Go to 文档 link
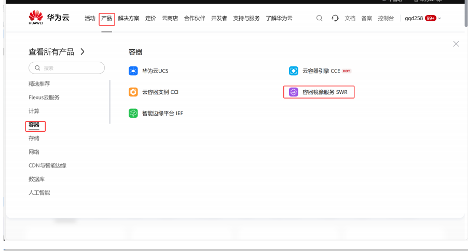The width and height of the screenshot is (468, 251). point(350,18)
